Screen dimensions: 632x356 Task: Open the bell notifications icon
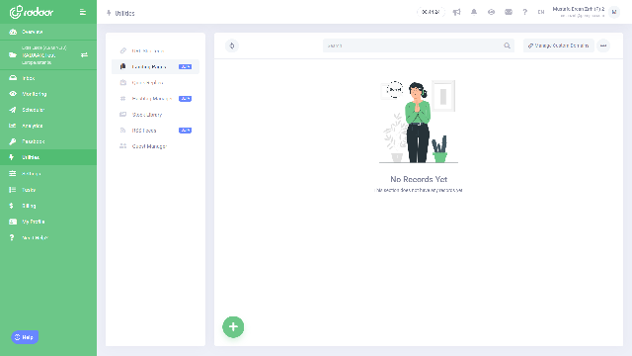click(x=474, y=12)
